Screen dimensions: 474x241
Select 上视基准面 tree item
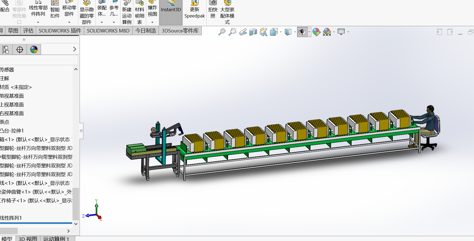12,105
